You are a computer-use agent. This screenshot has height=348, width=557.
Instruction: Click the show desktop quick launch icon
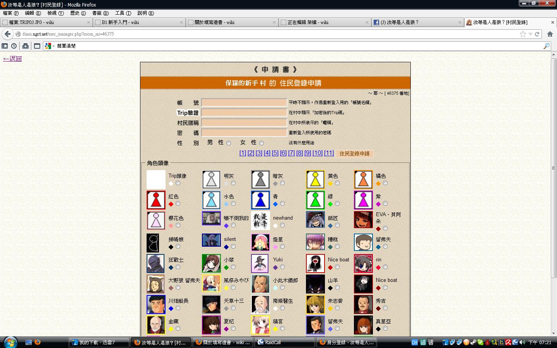pos(28,342)
